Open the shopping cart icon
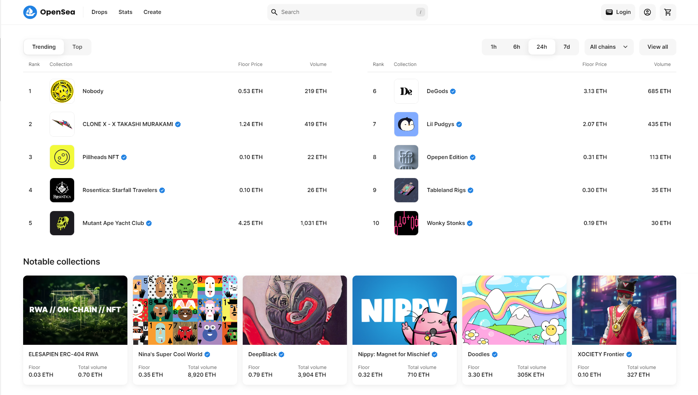The image size is (698, 395). coord(668,12)
